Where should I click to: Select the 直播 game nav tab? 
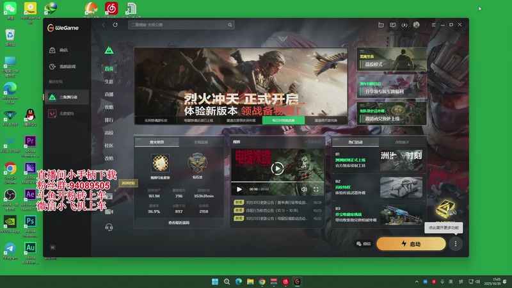109,94
